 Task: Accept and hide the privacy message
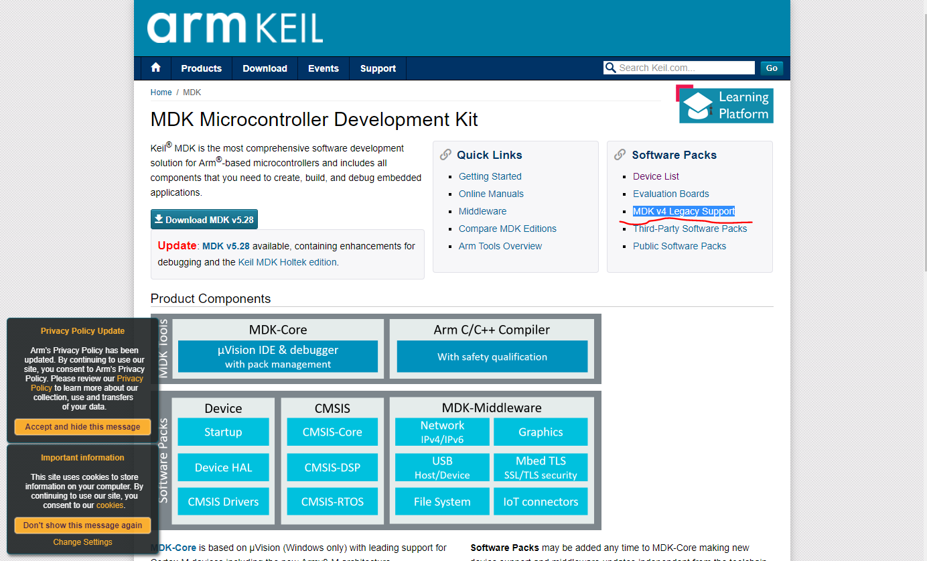click(x=82, y=427)
